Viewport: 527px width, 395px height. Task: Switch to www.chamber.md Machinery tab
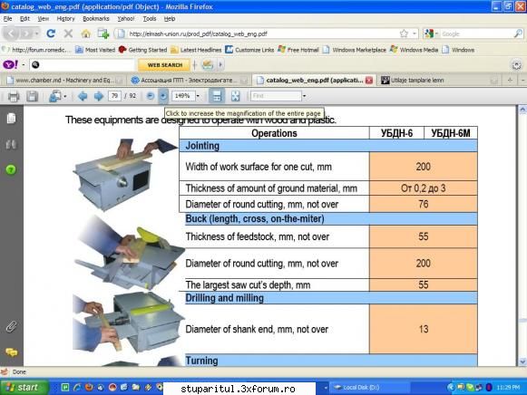[x=63, y=81]
